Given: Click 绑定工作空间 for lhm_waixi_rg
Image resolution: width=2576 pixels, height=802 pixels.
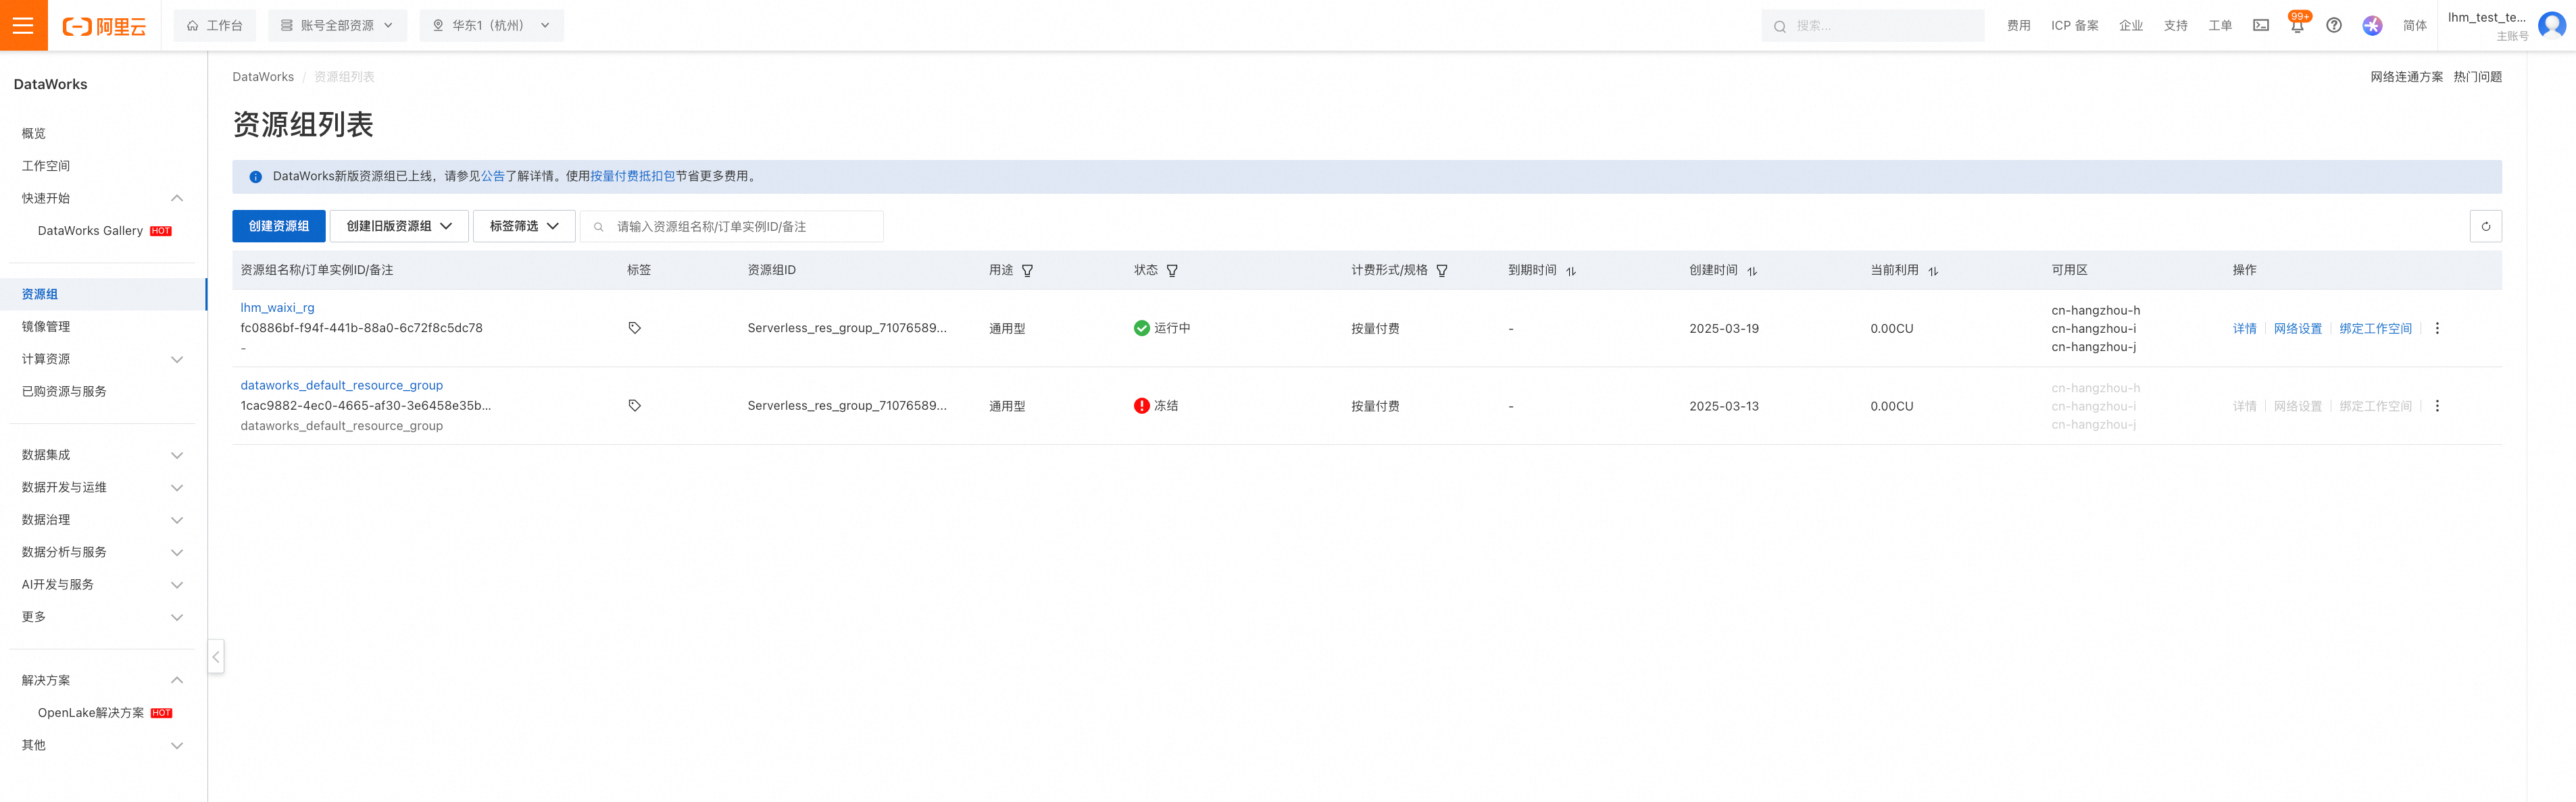Looking at the screenshot, I should pos(2375,329).
